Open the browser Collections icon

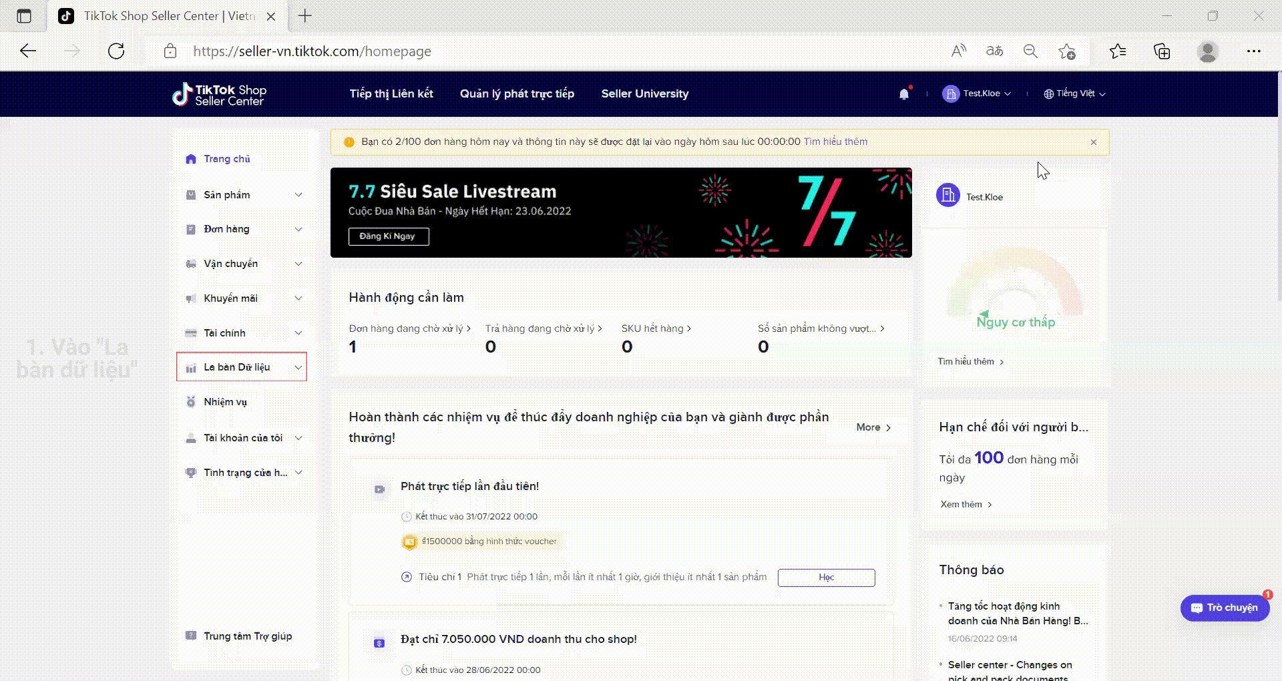[1162, 51]
